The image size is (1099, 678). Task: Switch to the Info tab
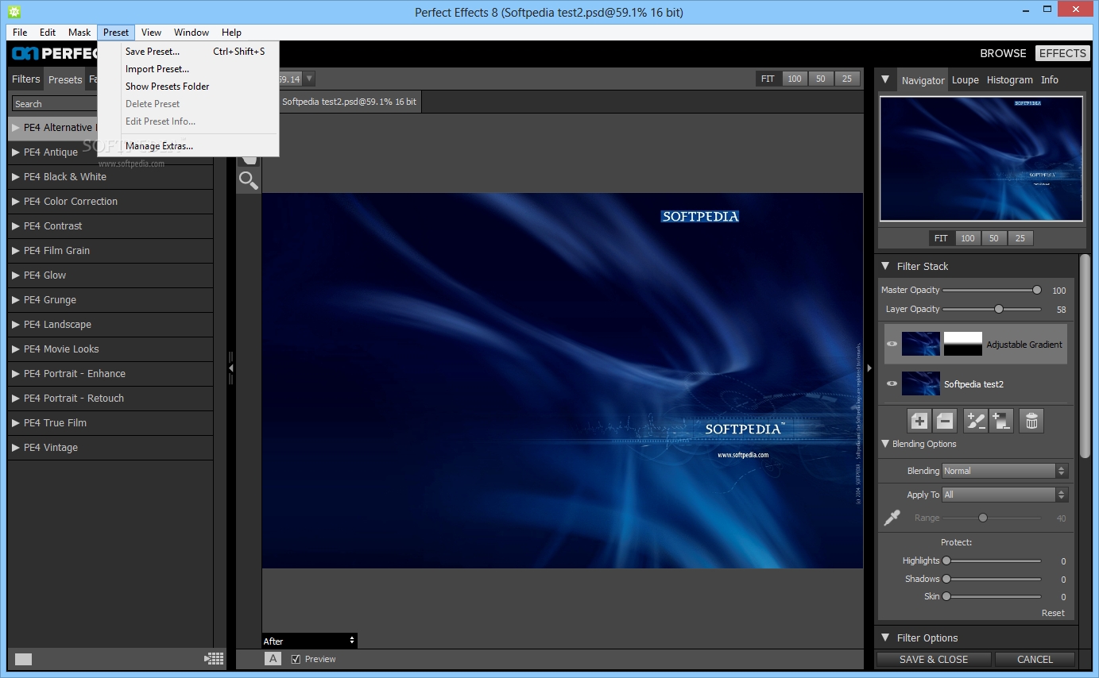coord(1050,80)
